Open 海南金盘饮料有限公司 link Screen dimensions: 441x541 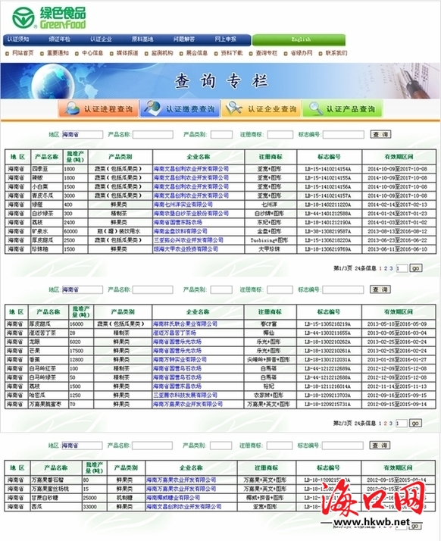180,231
